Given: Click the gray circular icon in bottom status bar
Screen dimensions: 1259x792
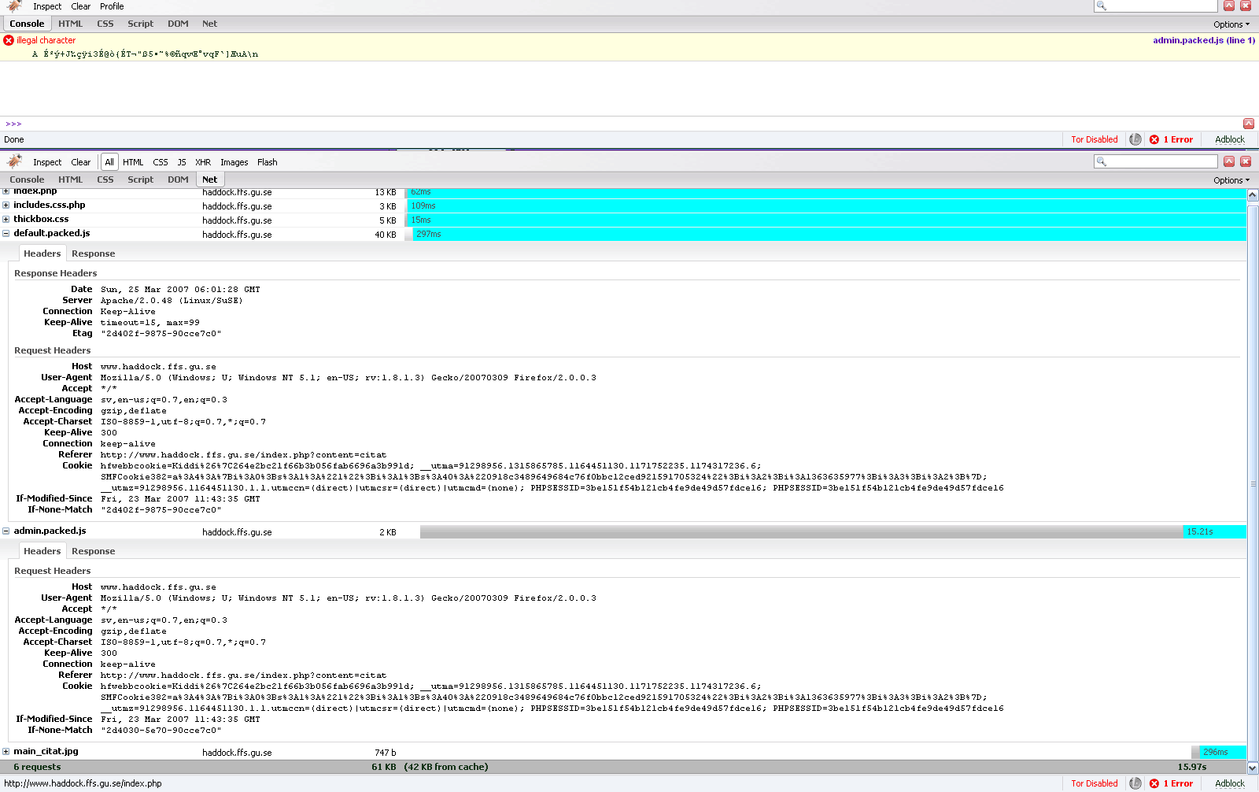Looking at the screenshot, I should [1135, 783].
